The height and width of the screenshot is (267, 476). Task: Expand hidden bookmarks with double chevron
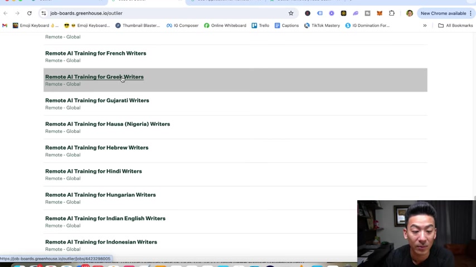tap(425, 26)
